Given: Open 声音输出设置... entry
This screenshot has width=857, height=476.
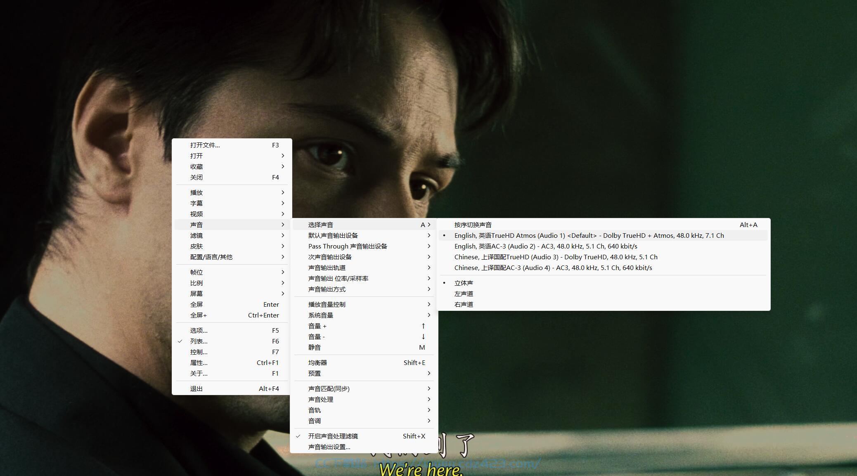Looking at the screenshot, I should coord(364,447).
